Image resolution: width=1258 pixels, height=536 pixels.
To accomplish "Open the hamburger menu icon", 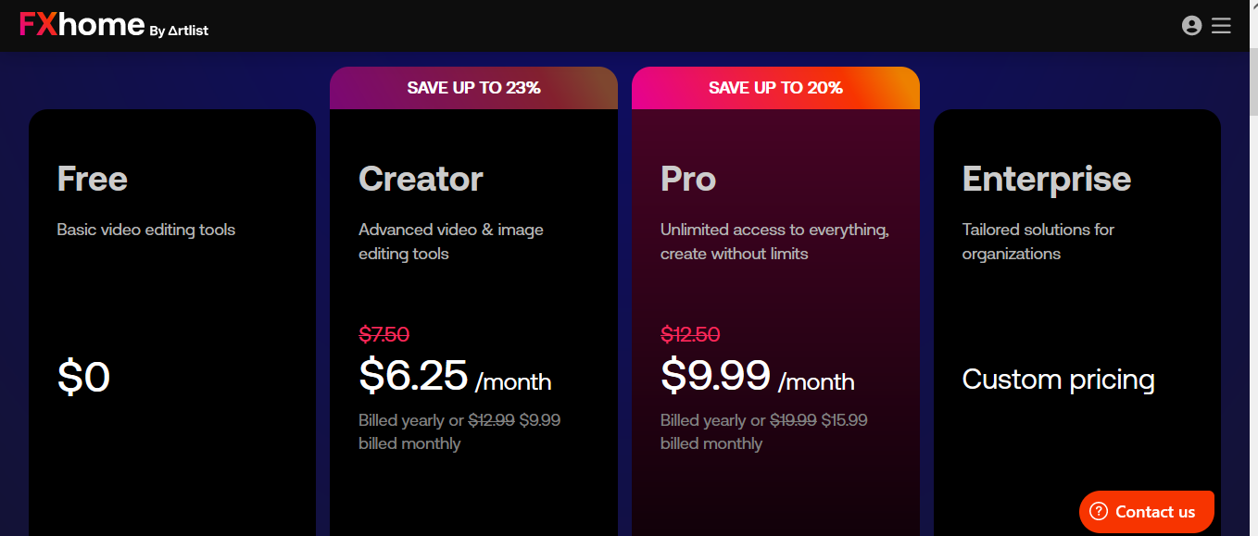I will (x=1221, y=26).
